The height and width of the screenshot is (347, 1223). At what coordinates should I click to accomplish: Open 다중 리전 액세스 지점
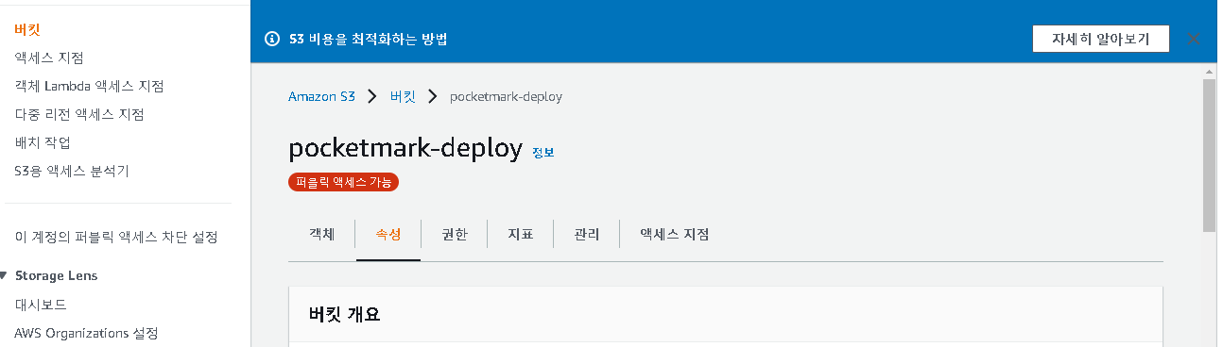79,114
